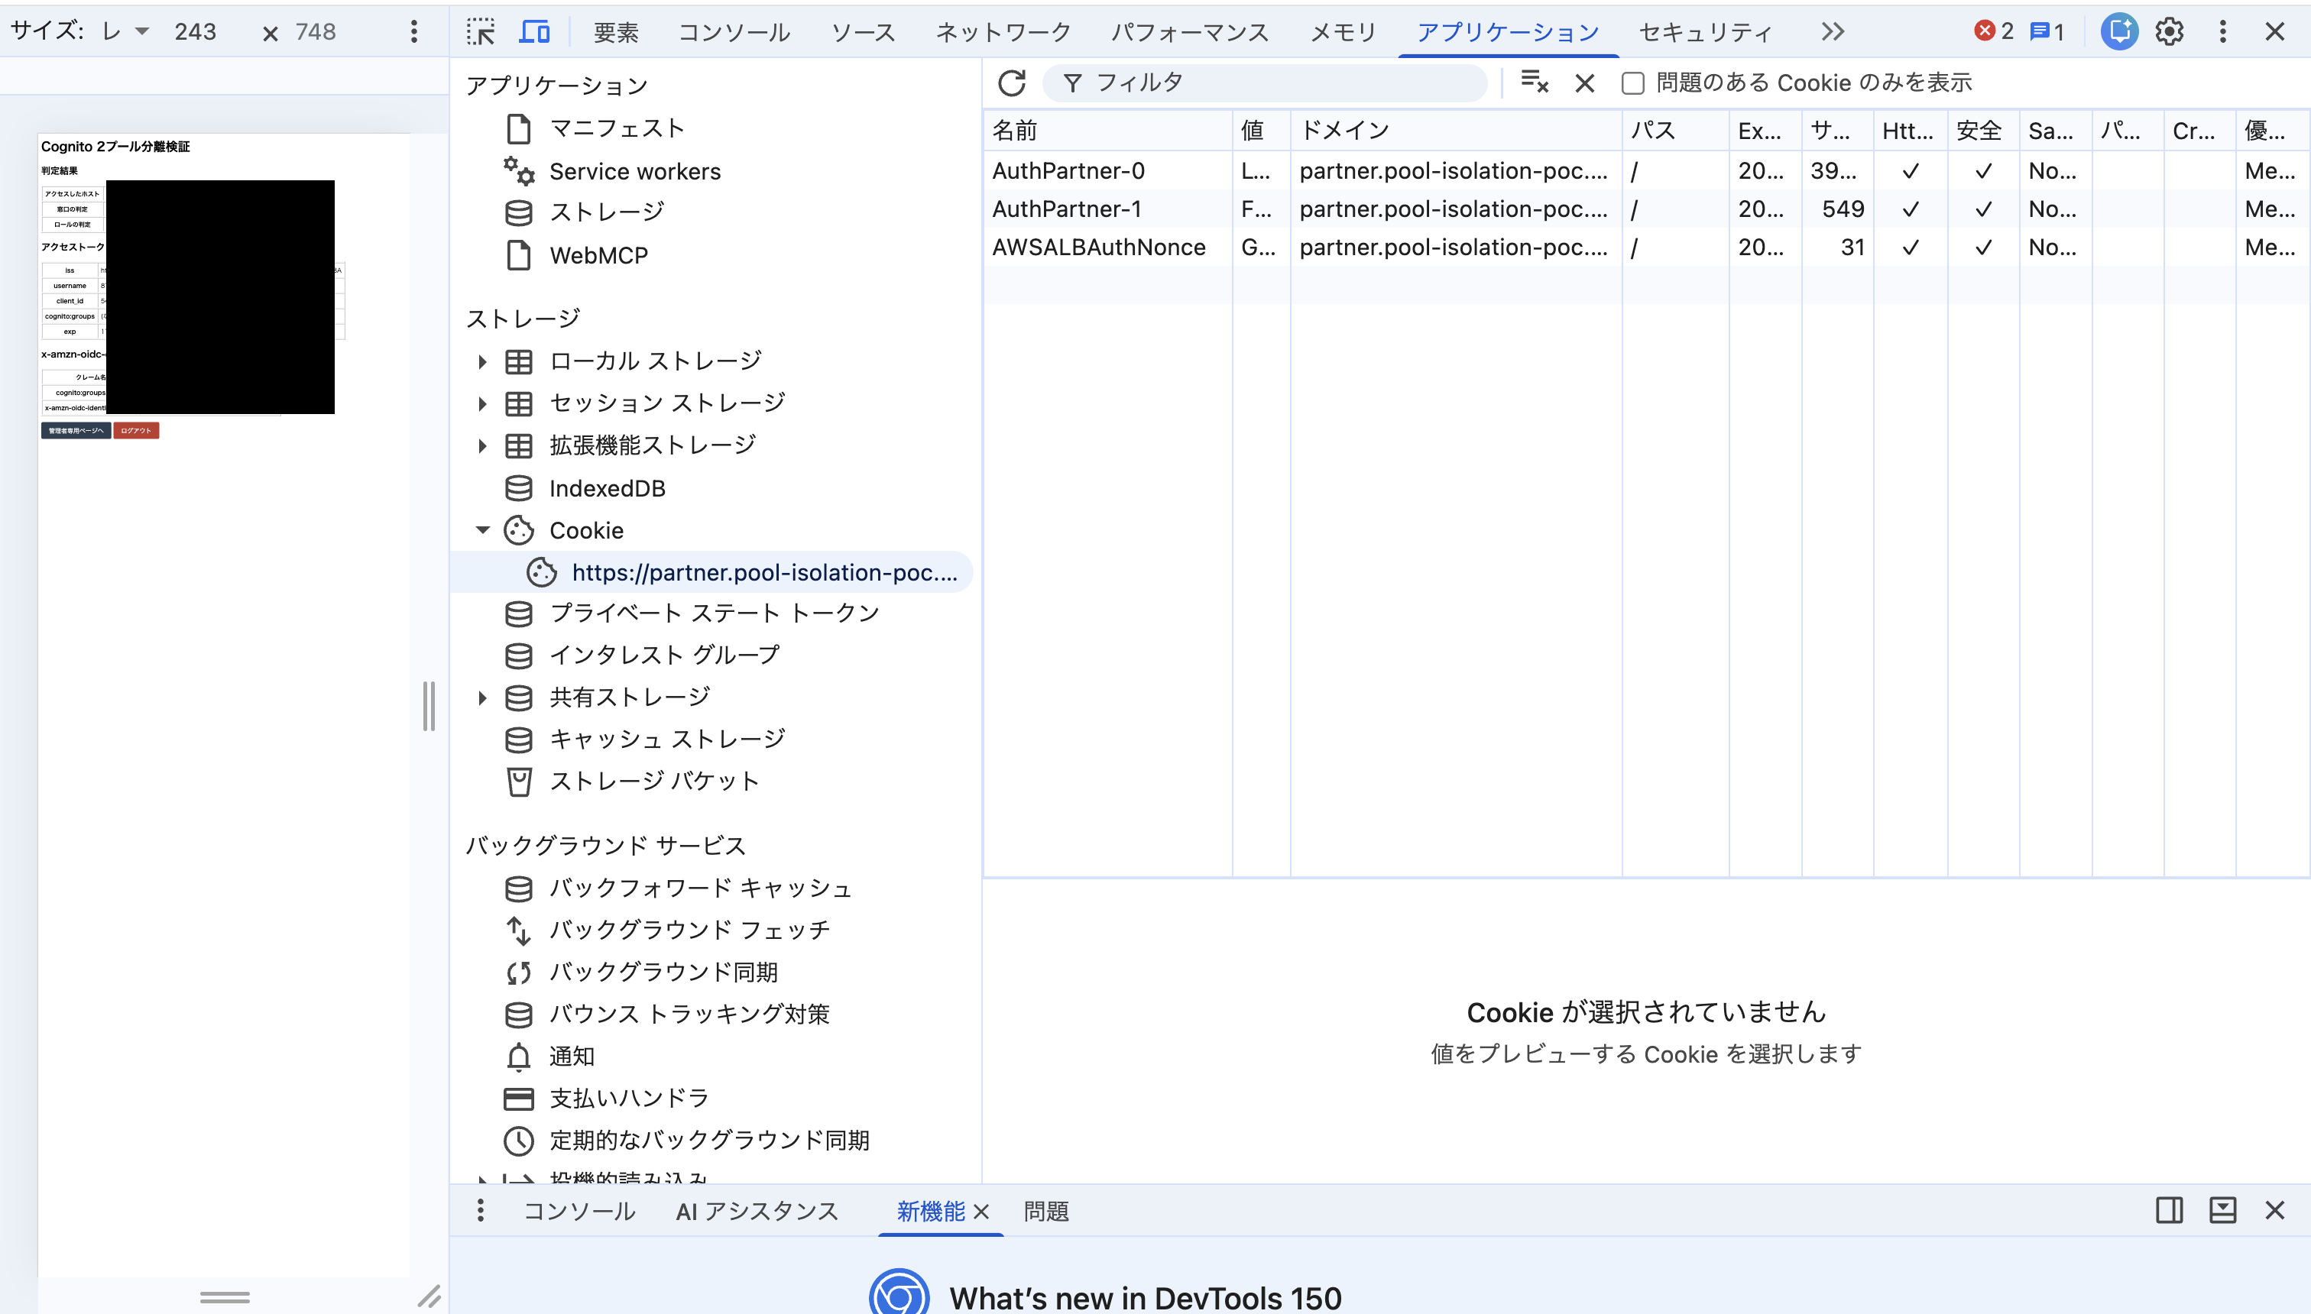This screenshot has width=2311, height=1314.
Task: Switch to the Memory tab
Action: (1343, 33)
